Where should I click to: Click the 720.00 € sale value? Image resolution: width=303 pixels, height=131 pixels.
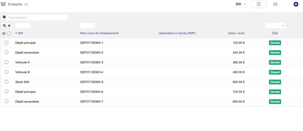(239, 92)
